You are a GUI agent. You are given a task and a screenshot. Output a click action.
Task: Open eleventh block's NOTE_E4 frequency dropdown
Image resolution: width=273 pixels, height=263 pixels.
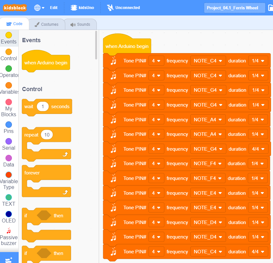click(x=208, y=208)
